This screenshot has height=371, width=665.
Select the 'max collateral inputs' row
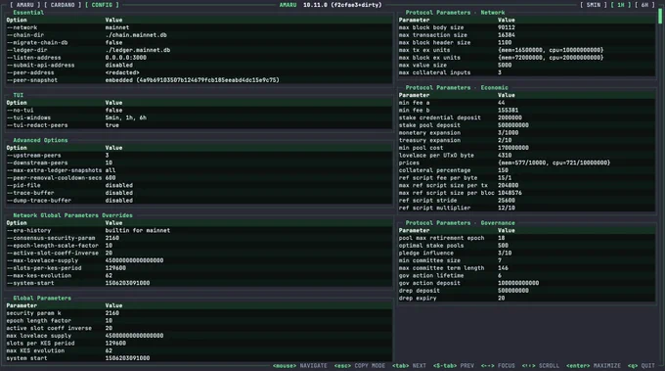tap(527, 72)
